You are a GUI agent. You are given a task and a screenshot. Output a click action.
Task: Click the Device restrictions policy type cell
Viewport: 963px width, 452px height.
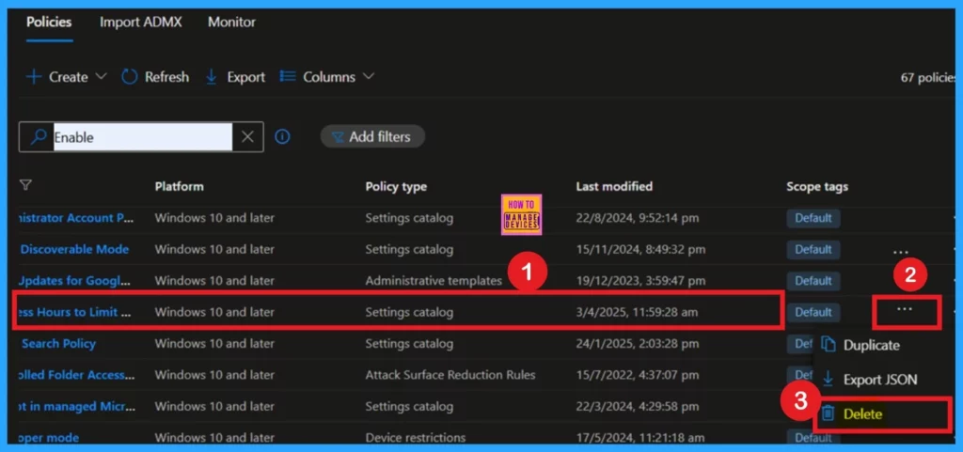tap(415, 438)
